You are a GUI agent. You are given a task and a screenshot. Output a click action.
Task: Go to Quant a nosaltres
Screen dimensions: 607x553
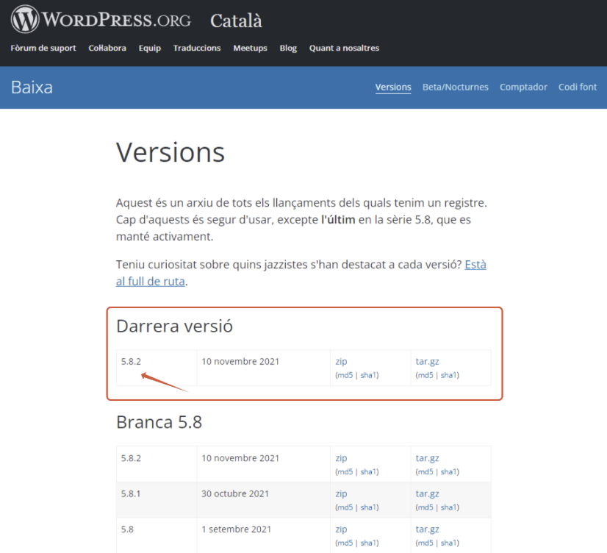[344, 48]
